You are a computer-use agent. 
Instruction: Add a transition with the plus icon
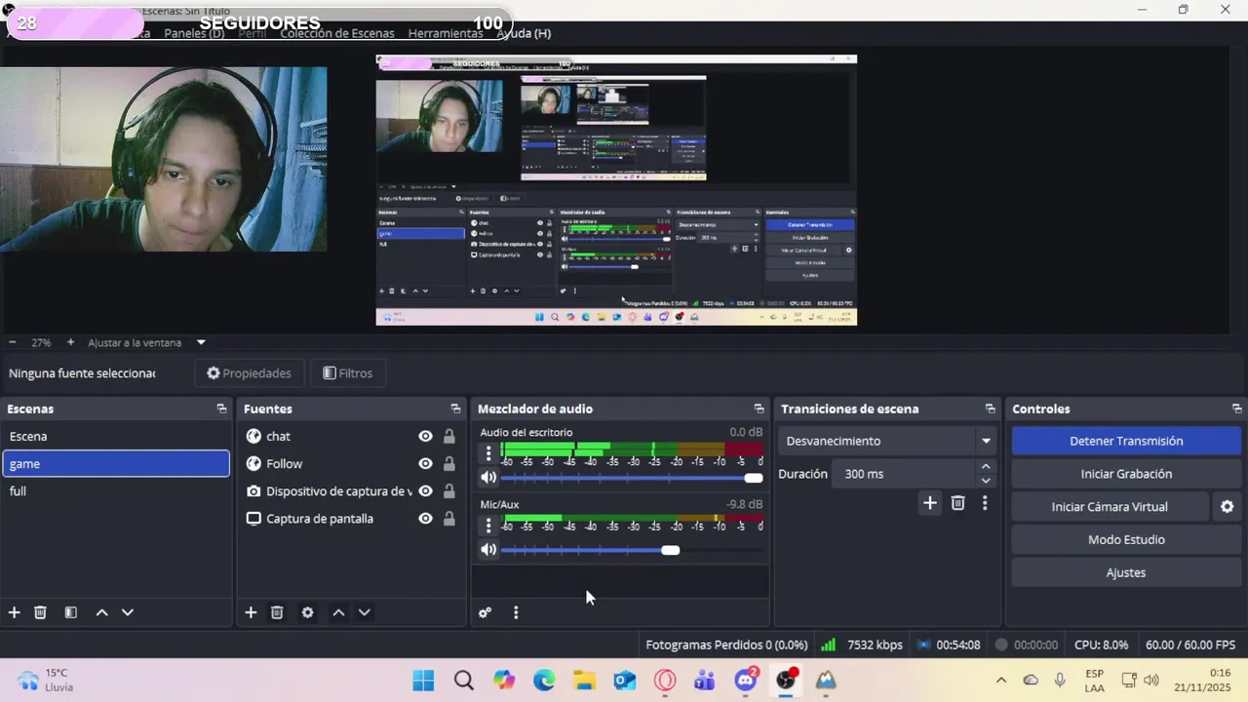coord(930,503)
